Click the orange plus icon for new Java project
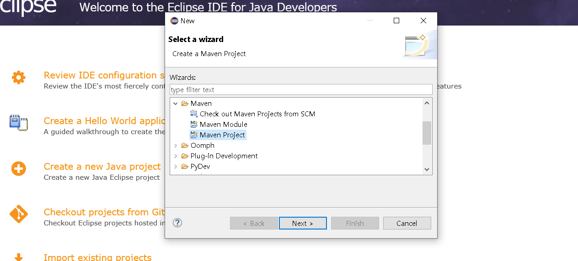Image resolution: width=578 pixels, height=261 pixels. pos(19,168)
